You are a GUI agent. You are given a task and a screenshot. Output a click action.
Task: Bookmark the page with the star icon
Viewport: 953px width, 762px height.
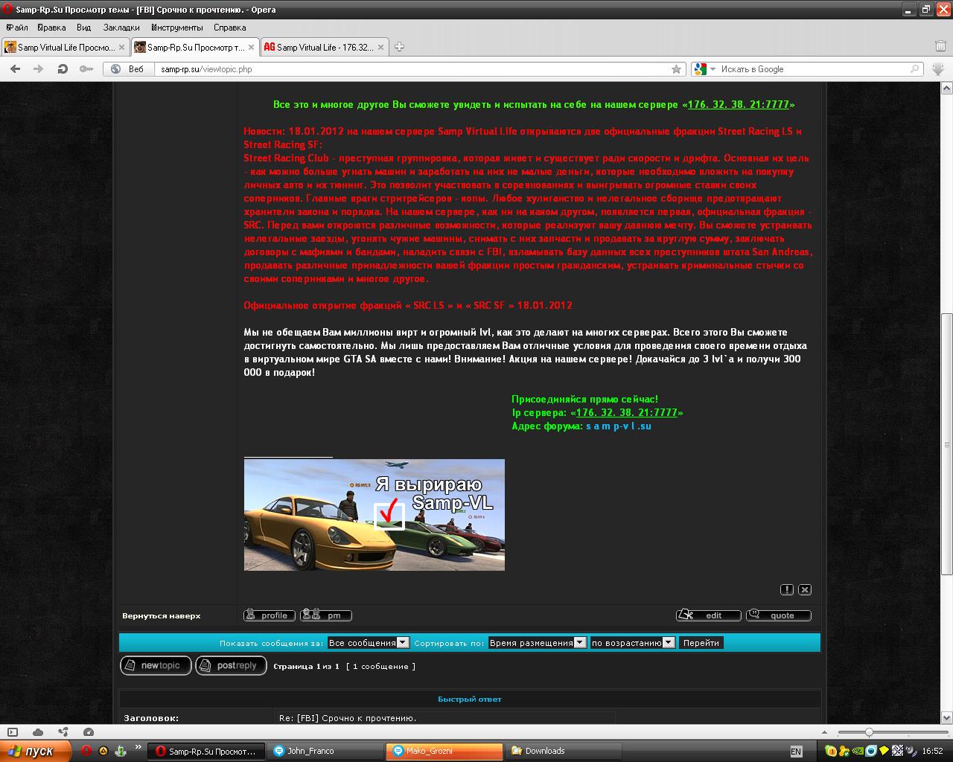[x=676, y=68]
